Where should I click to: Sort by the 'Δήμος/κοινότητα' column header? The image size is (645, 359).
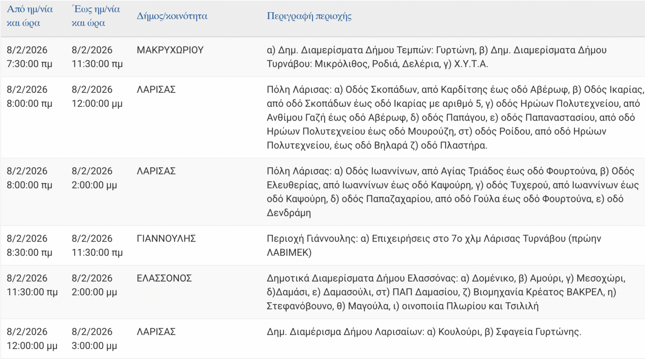(x=172, y=16)
